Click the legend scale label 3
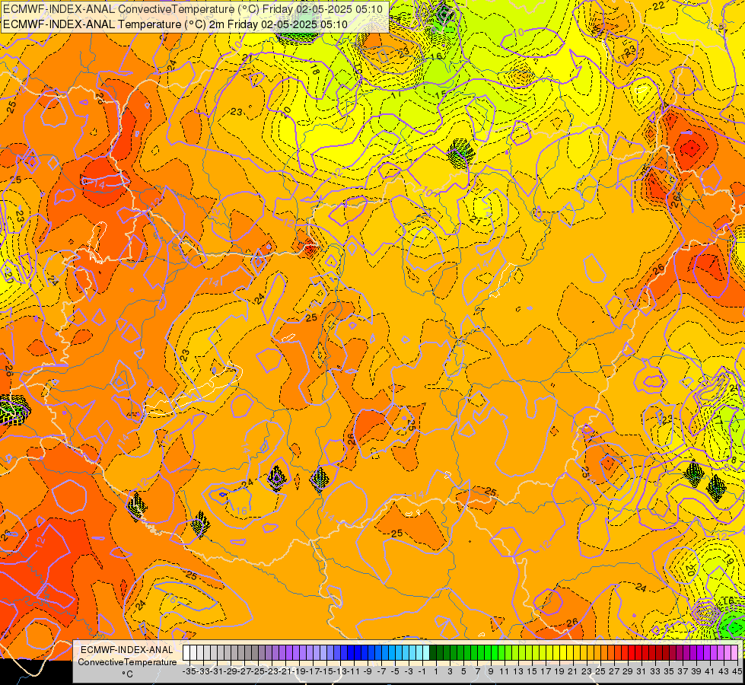The width and height of the screenshot is (745, 685). click(450, 671)
